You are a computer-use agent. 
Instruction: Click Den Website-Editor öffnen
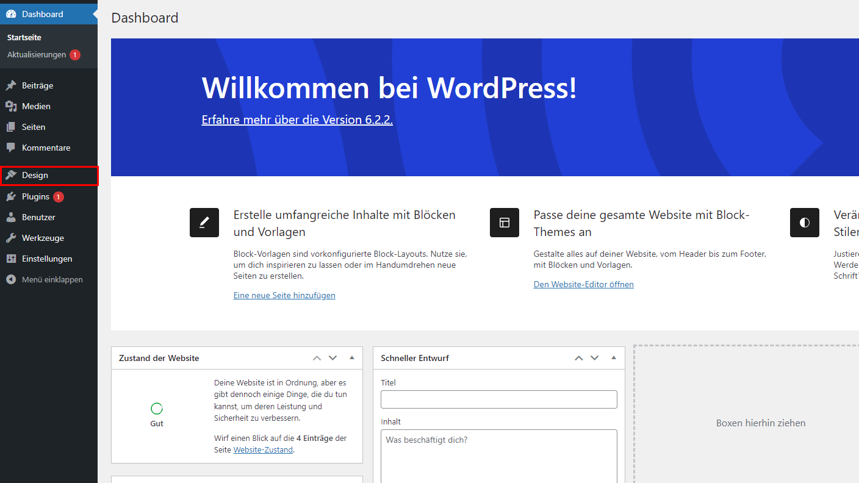click(583, 284)
